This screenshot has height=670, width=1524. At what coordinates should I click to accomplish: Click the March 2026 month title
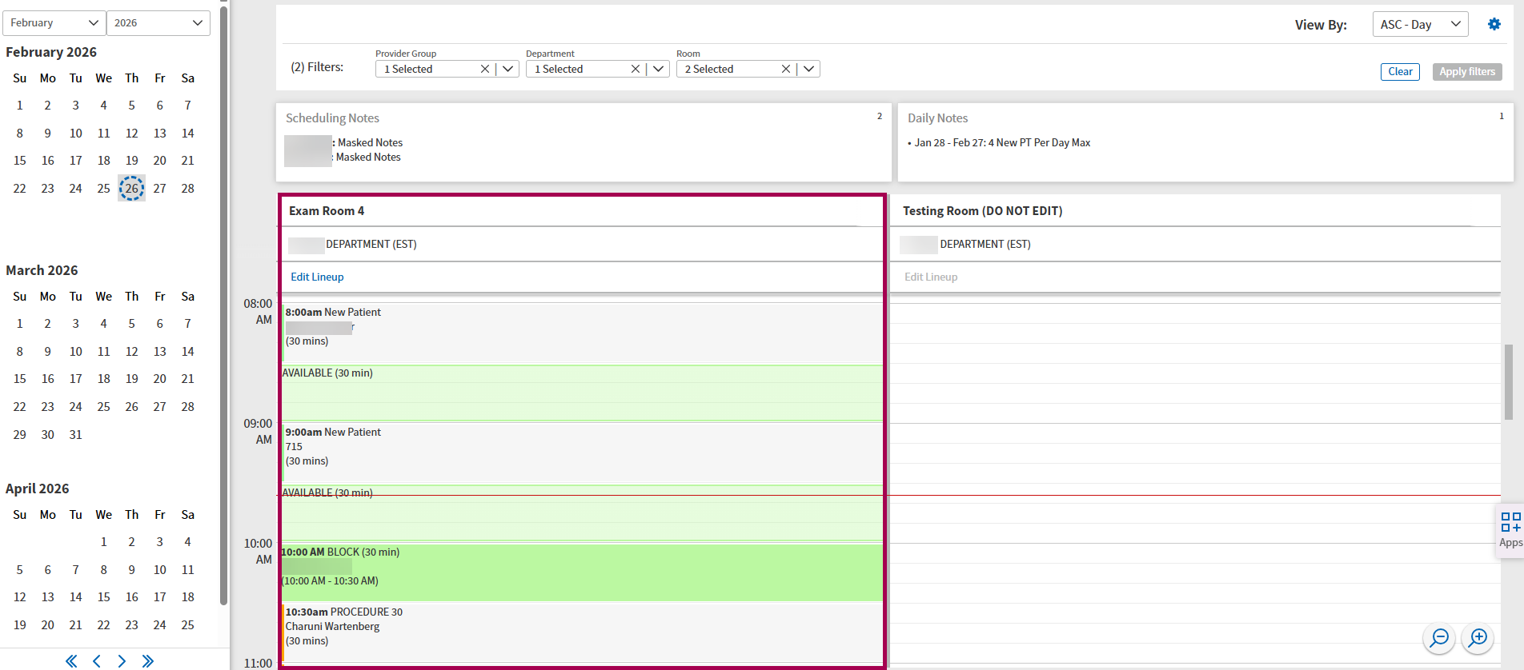click(42, 270)
